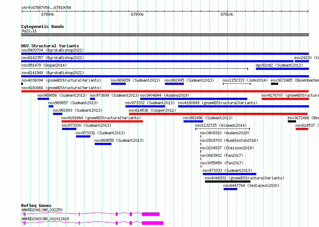Click the blue nsv4180849 gnomAD variant bar
Image resolution: width=319 pixels, height=227 pixels.
coord(243,106)
